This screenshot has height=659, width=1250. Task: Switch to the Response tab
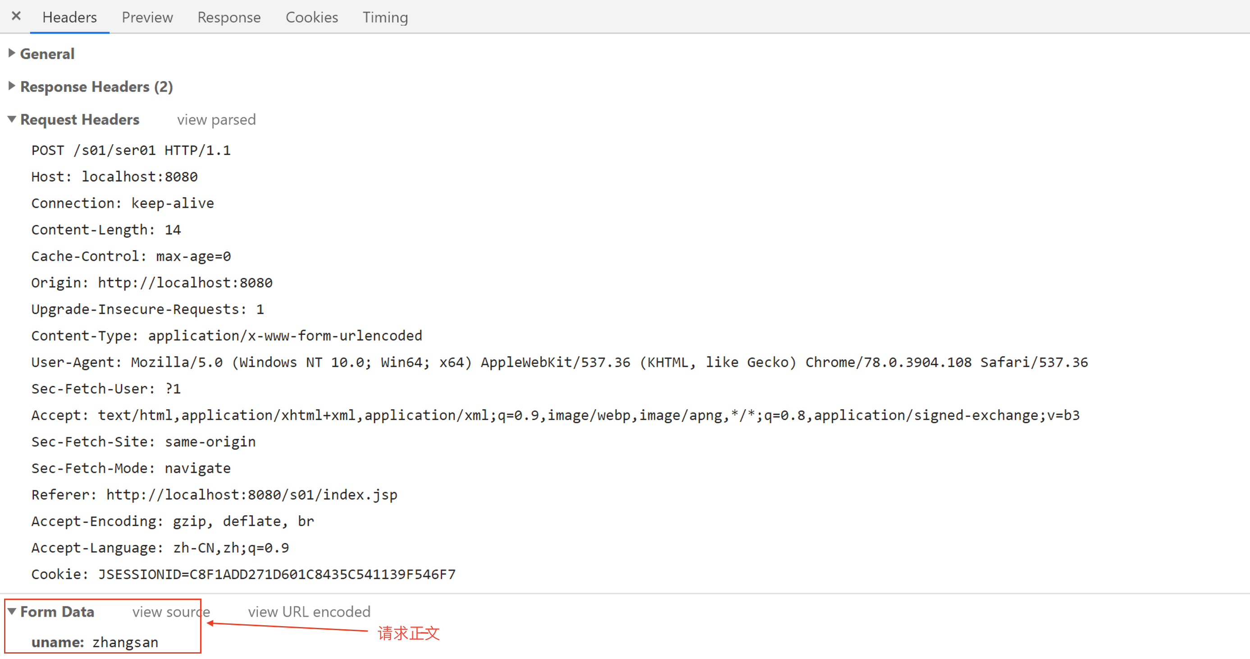[x=230, y=17]
